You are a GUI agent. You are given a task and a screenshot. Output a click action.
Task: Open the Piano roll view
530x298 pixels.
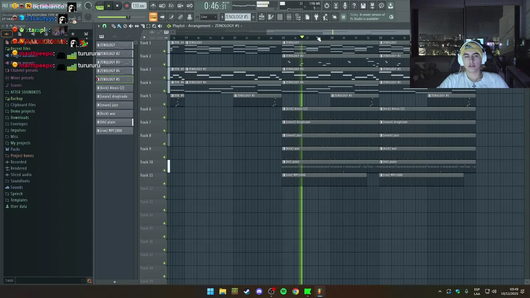[x=271, y=17]
